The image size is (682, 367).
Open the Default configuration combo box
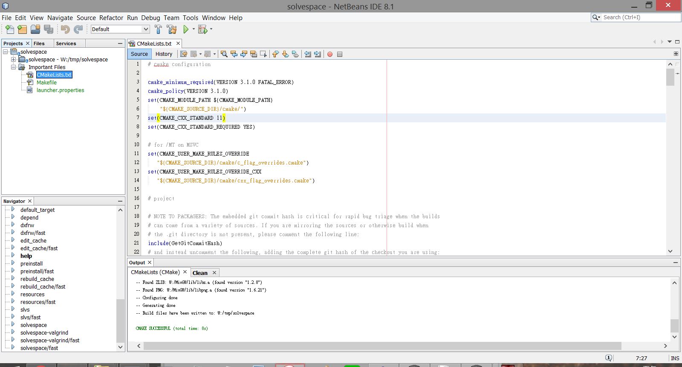[120, 29]
